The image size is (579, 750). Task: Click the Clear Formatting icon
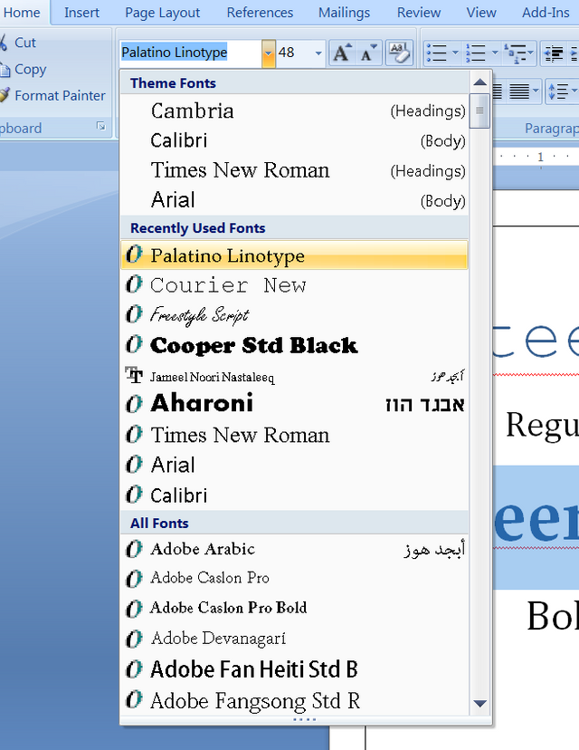[399, 53]
